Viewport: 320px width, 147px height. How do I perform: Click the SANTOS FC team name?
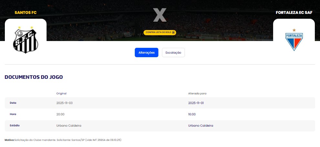coord(26,13)
